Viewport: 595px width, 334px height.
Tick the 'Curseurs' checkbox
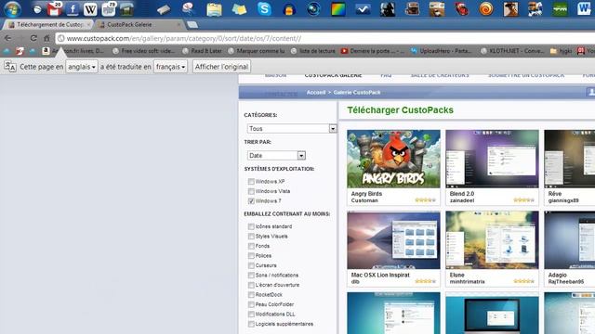pyautogui.click(x=251, y=265)
